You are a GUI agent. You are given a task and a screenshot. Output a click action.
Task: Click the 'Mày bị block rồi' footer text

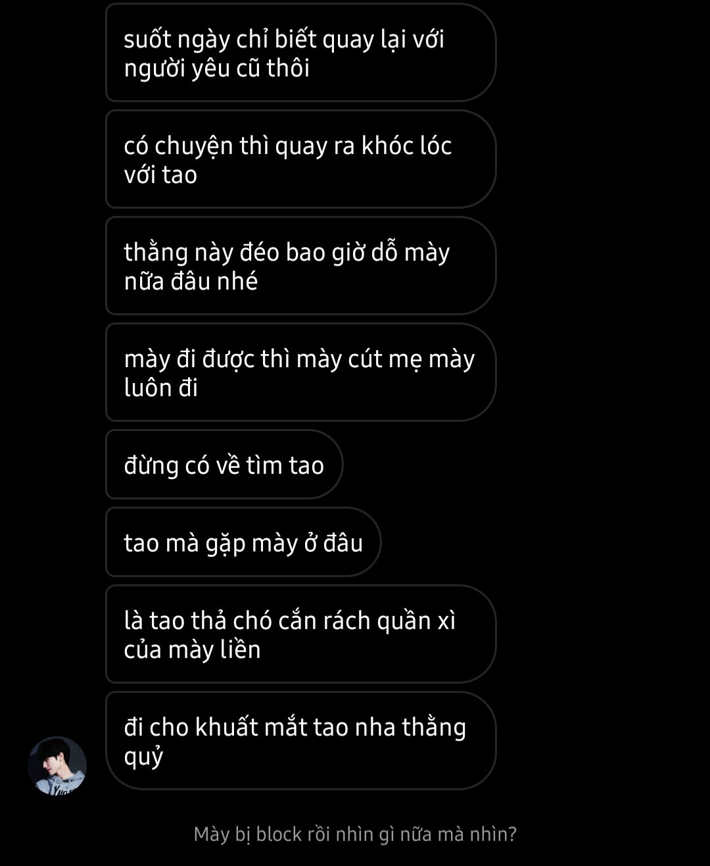(355, 834)
